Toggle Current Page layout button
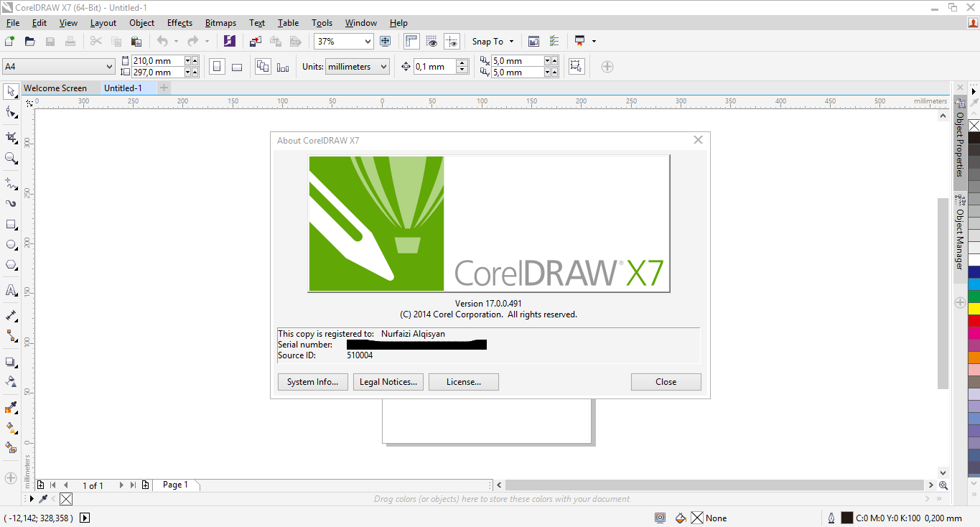Viewport: 980px width, 527px height. pos(283,67)
